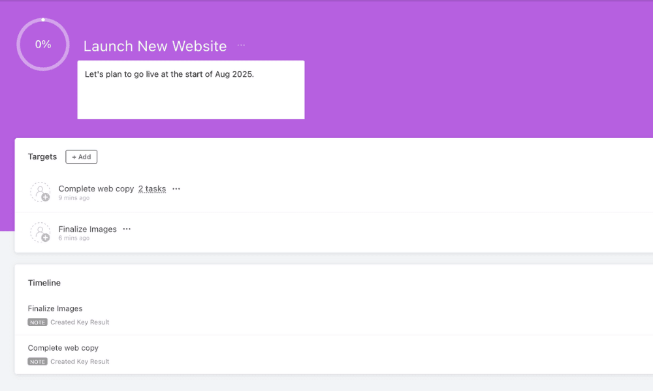Click the 6 mins ago timestamp
The image size is (653, 391).
click(x=74, y=239)
